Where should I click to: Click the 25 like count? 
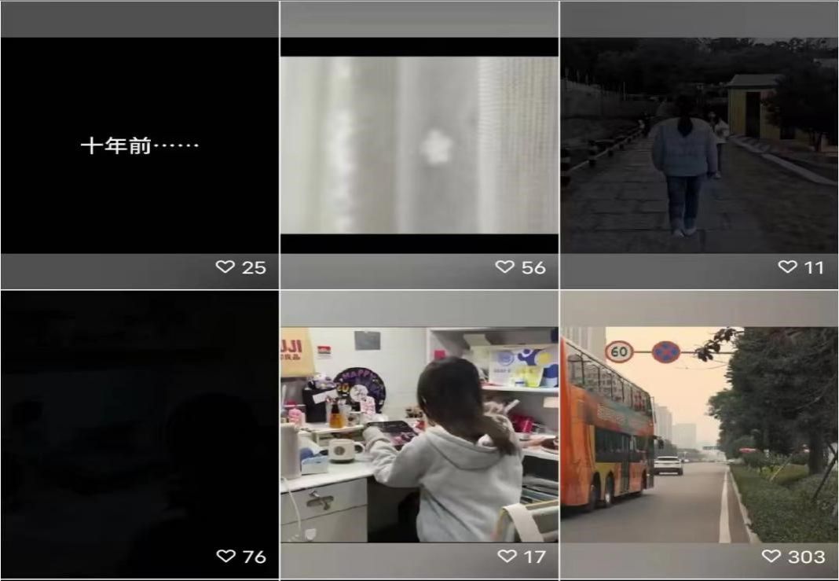pyautogui.click(x=254, y=267)
